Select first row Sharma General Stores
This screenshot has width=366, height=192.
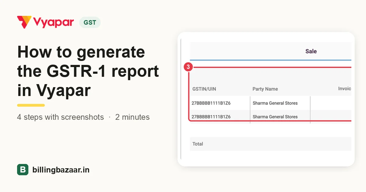275,103
